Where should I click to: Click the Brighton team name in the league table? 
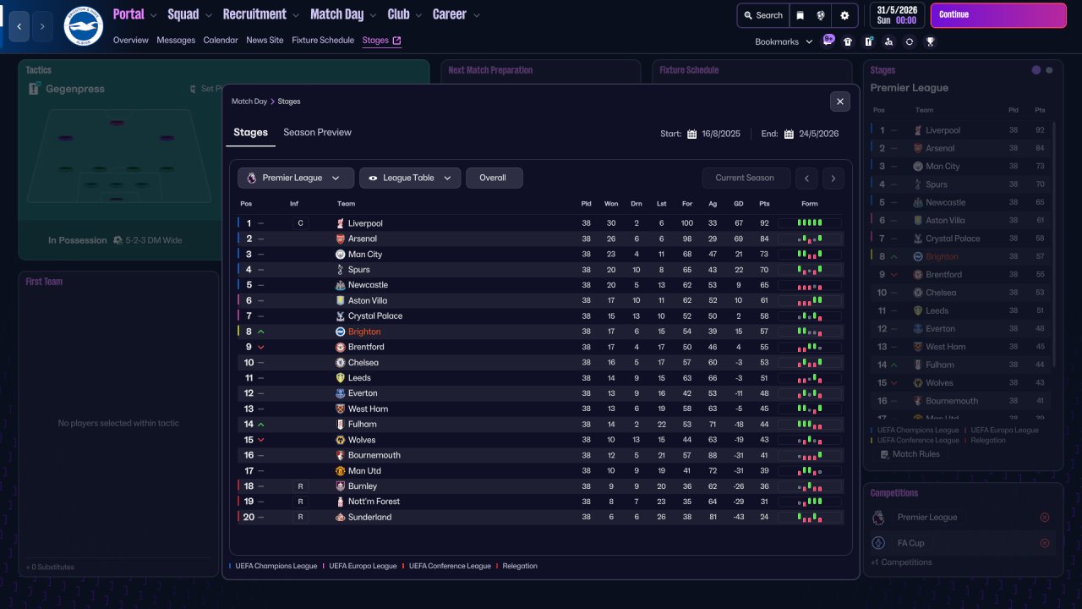point(364,332)
